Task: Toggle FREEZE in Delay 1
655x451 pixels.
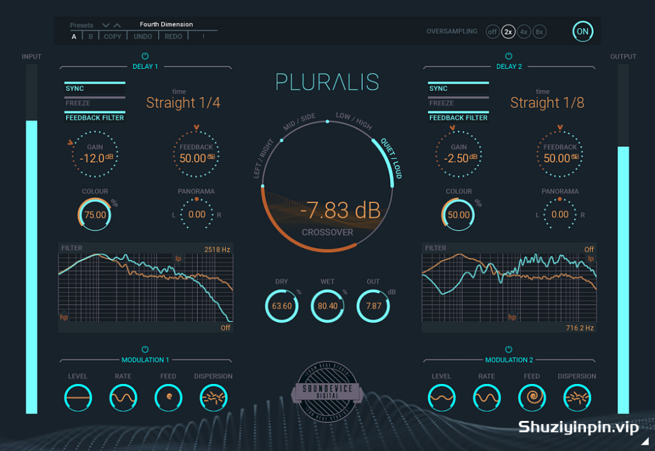Action: point(95,103)
